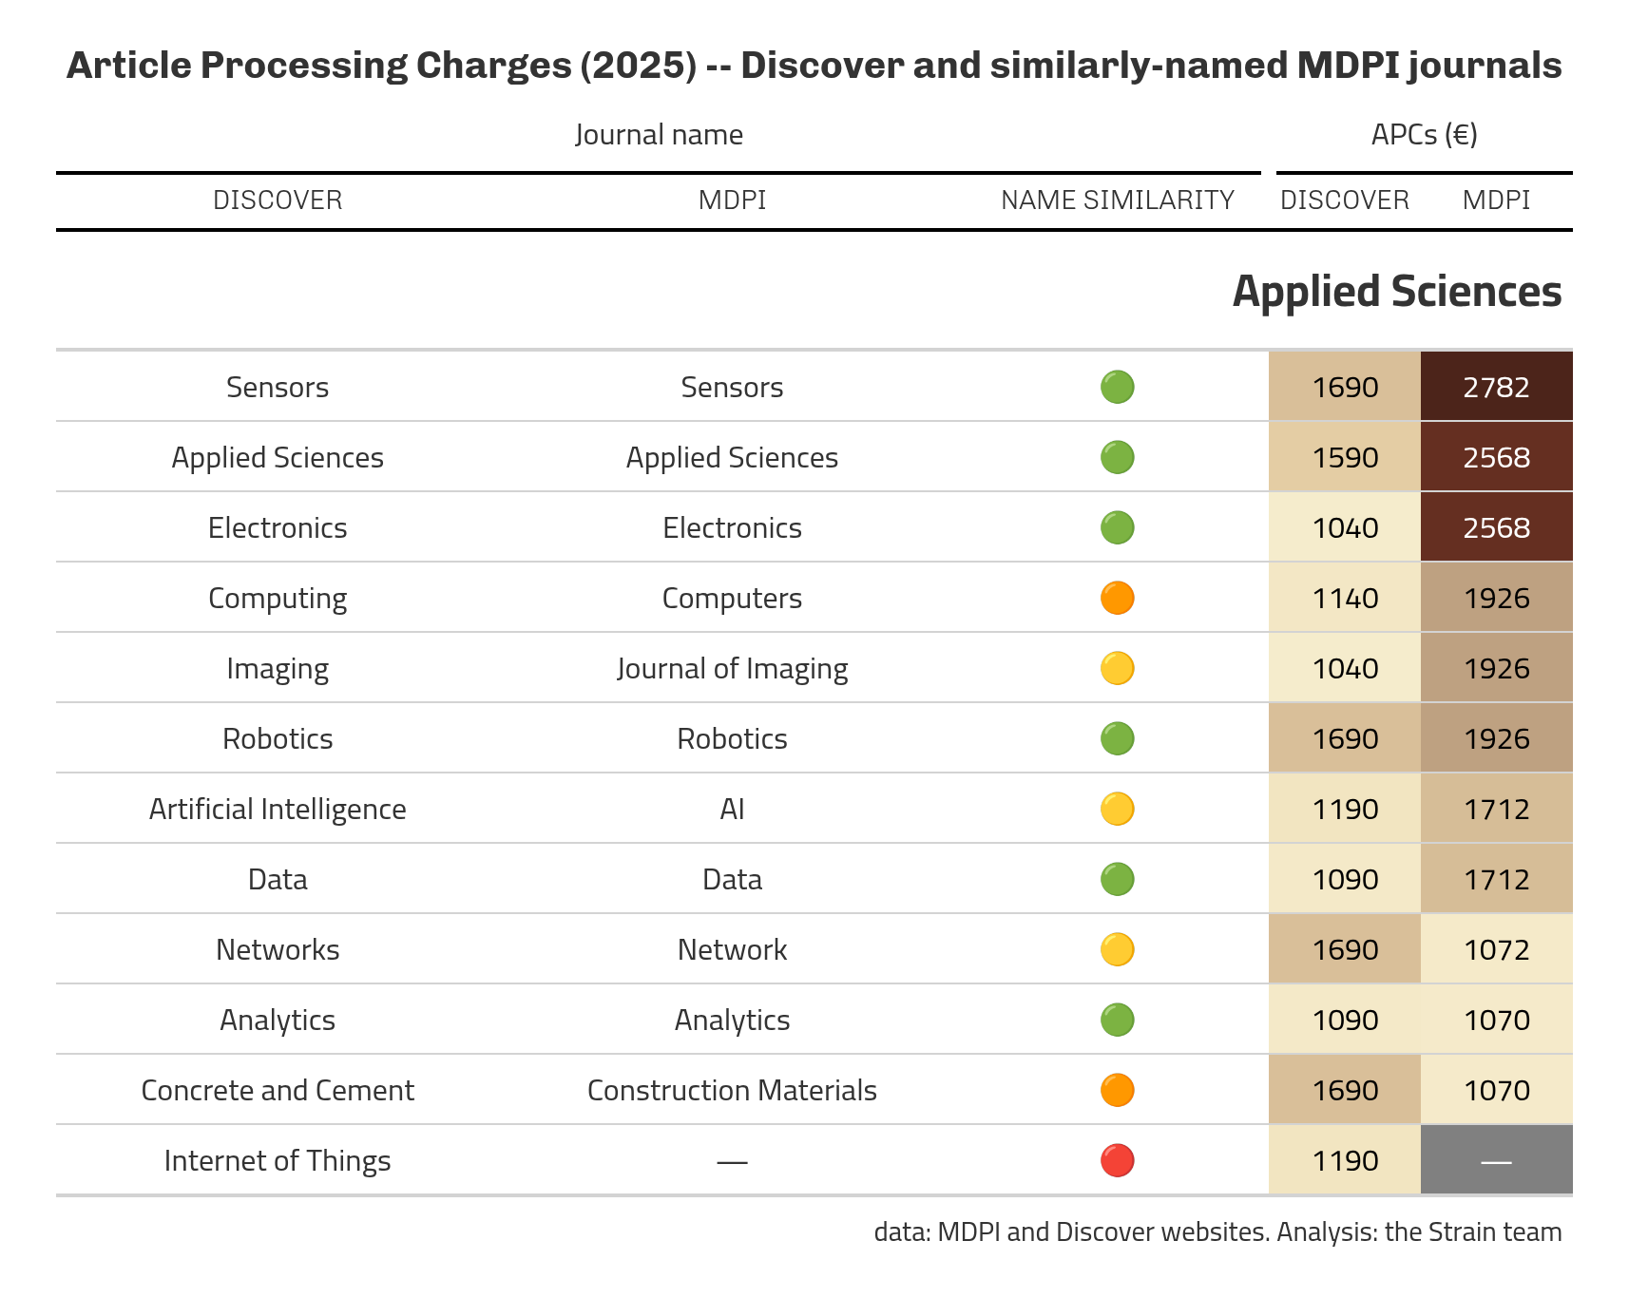Click "Sensors" in the MDPI journal column
1629x1298 pixels.
732,387
